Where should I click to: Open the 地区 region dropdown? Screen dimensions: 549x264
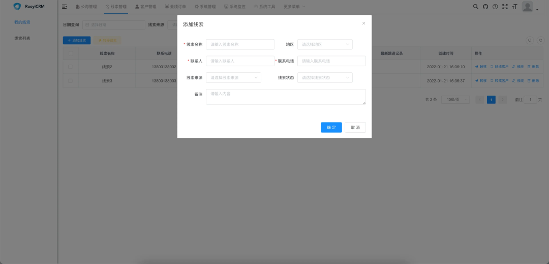point(325,45)
